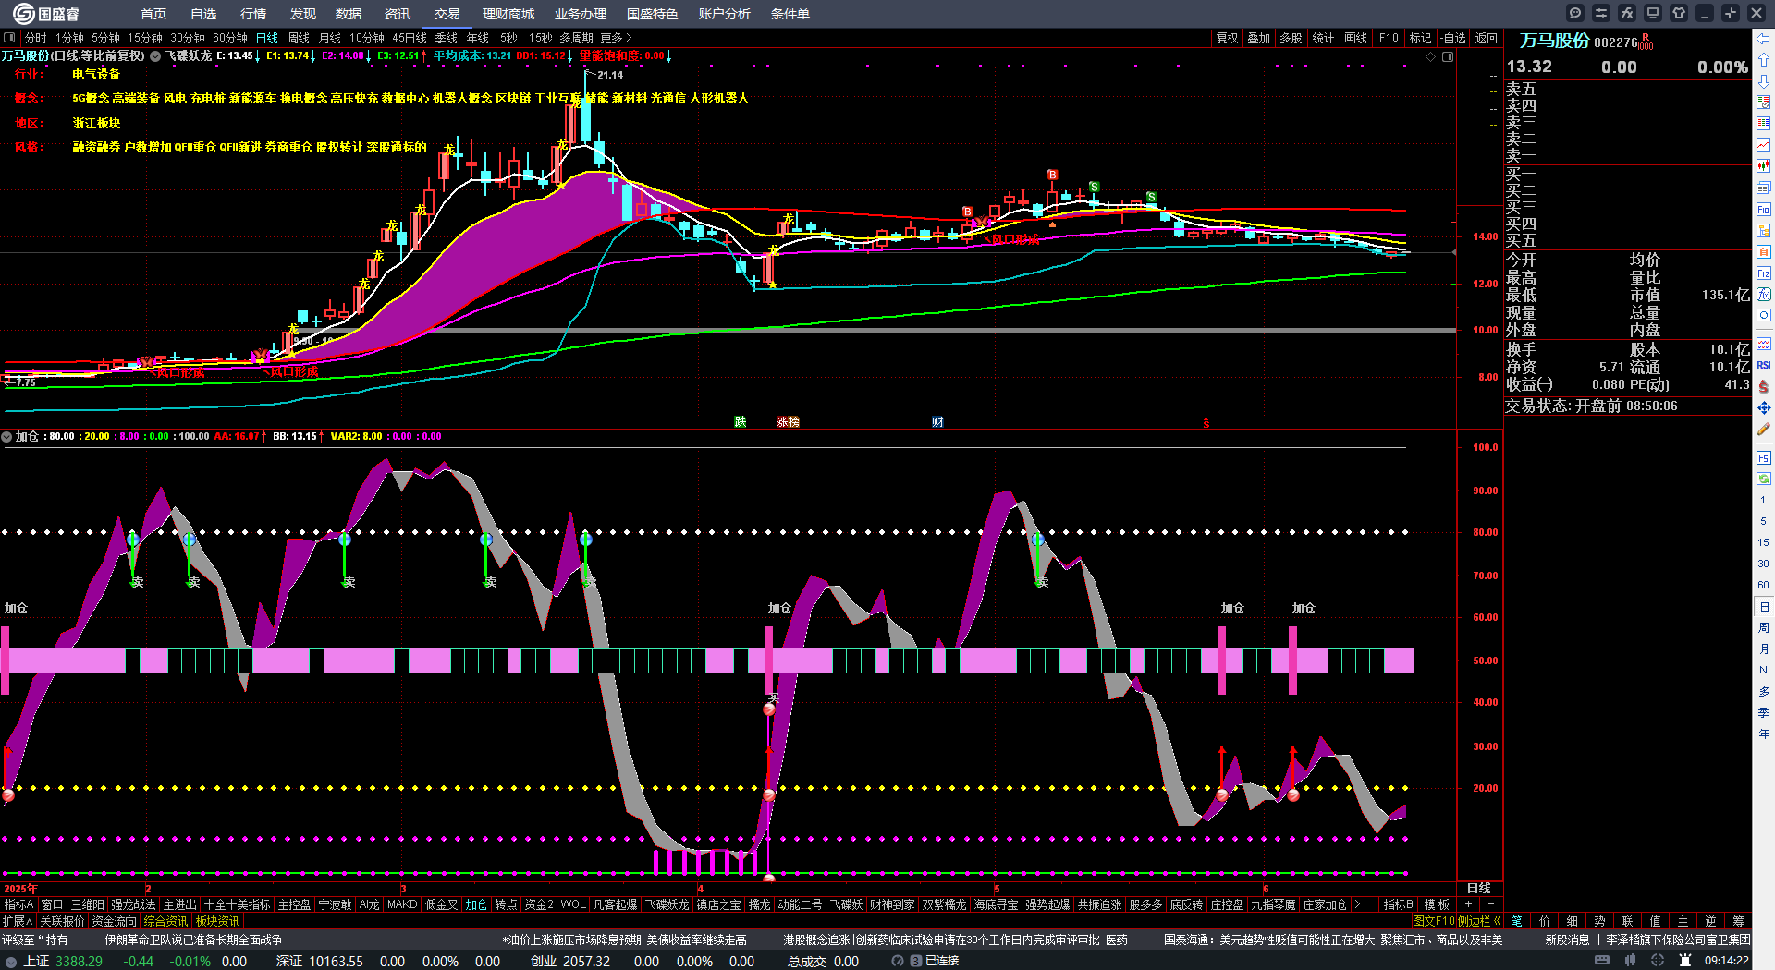Click the green refresh sidebar icon
This screenshot has width=1775, height=970.
[1764, 479]
